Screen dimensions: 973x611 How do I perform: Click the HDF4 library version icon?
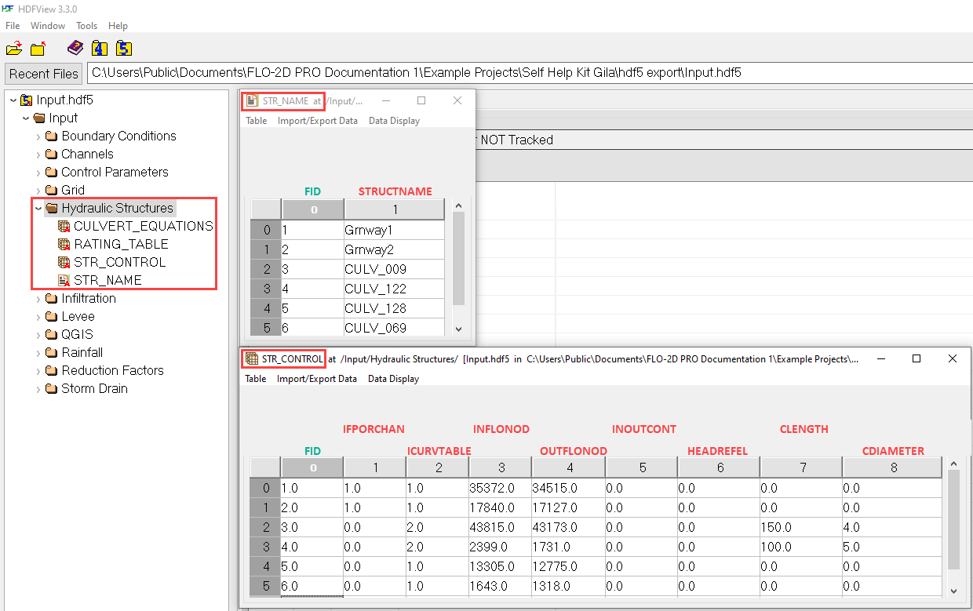[99, 48]
